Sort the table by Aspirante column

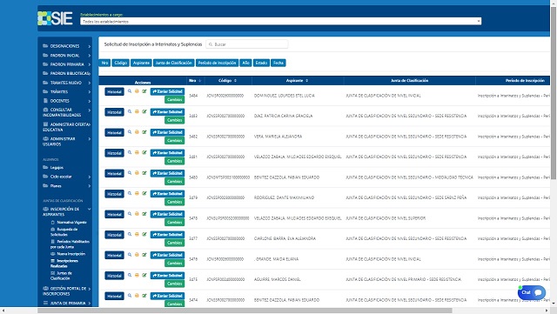point(298,81)
